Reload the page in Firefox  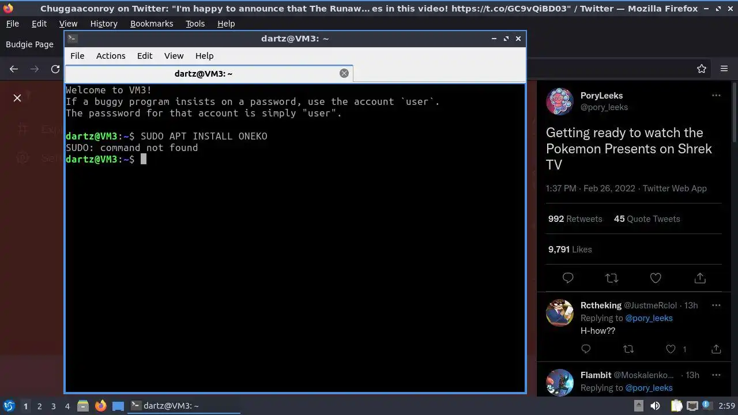point(55,69)
